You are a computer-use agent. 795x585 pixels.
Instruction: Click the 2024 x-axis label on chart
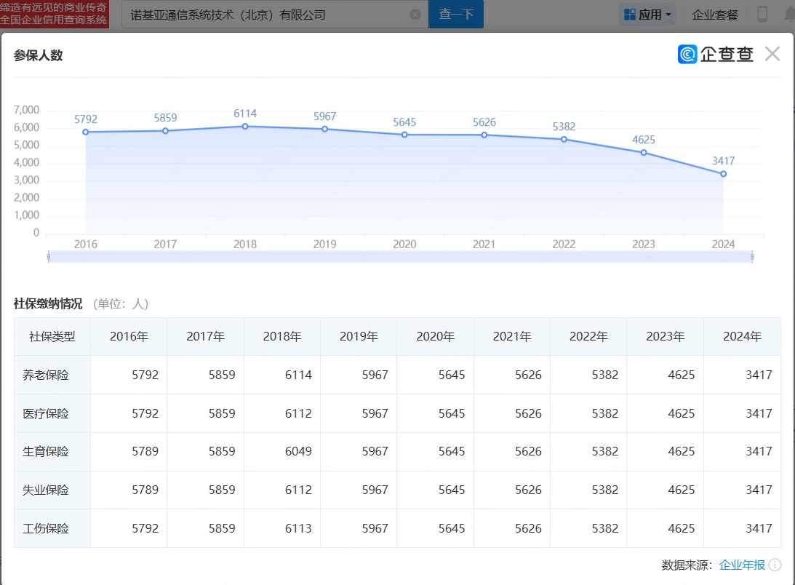[x=723, y=244]
